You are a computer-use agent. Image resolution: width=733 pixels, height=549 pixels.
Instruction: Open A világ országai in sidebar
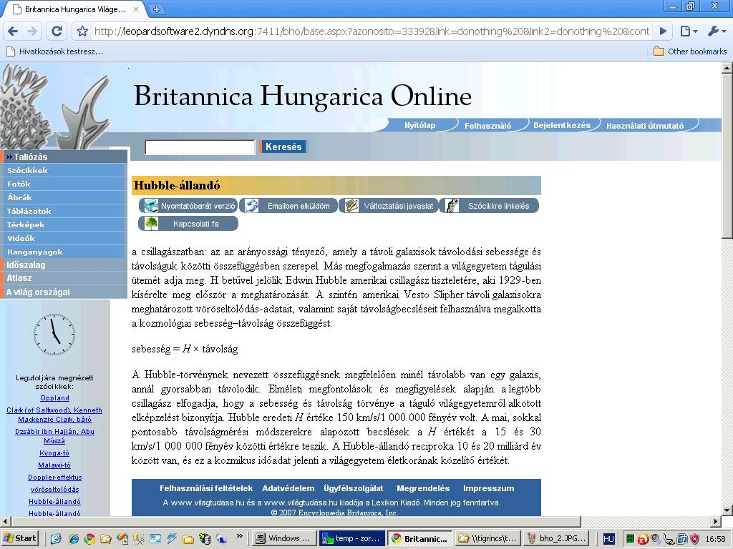(64, 292)
